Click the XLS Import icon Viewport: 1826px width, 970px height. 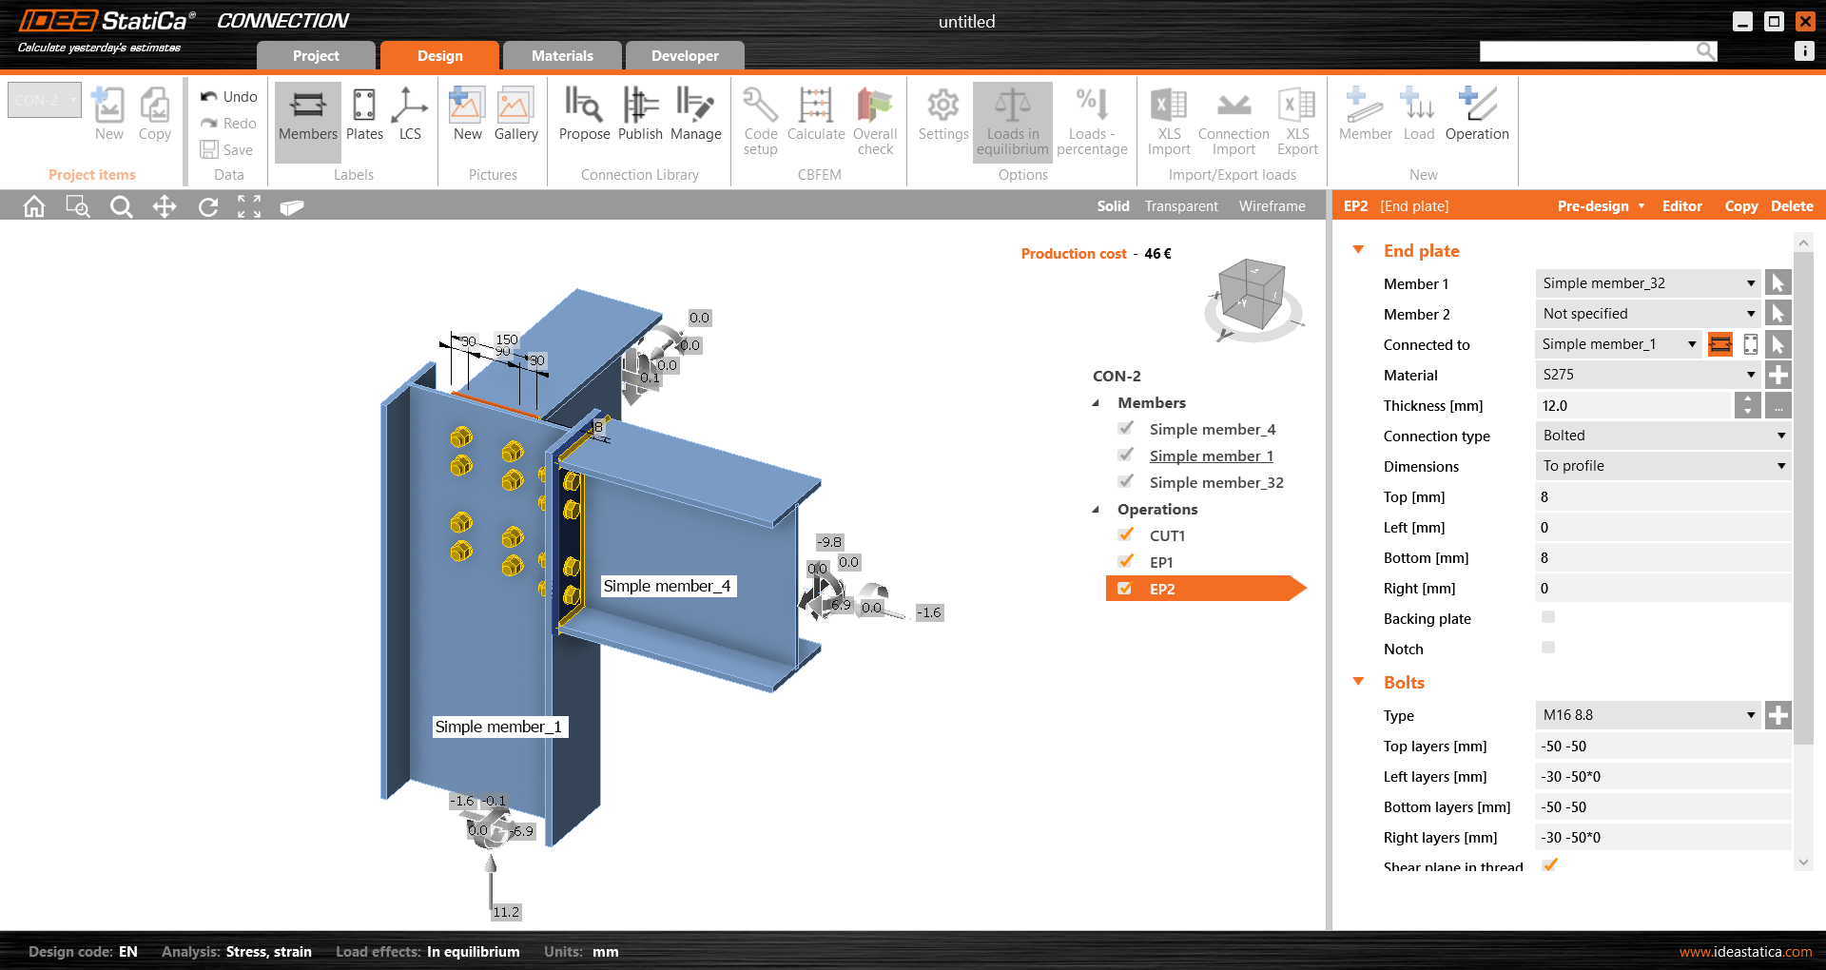point(1168,120)
